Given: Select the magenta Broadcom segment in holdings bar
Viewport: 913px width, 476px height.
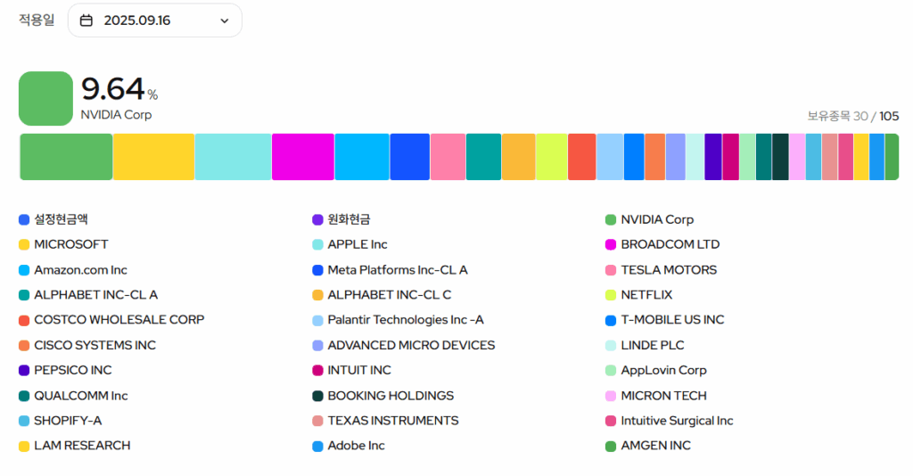Looking at the screenshot, I should [x=303, y=157].
